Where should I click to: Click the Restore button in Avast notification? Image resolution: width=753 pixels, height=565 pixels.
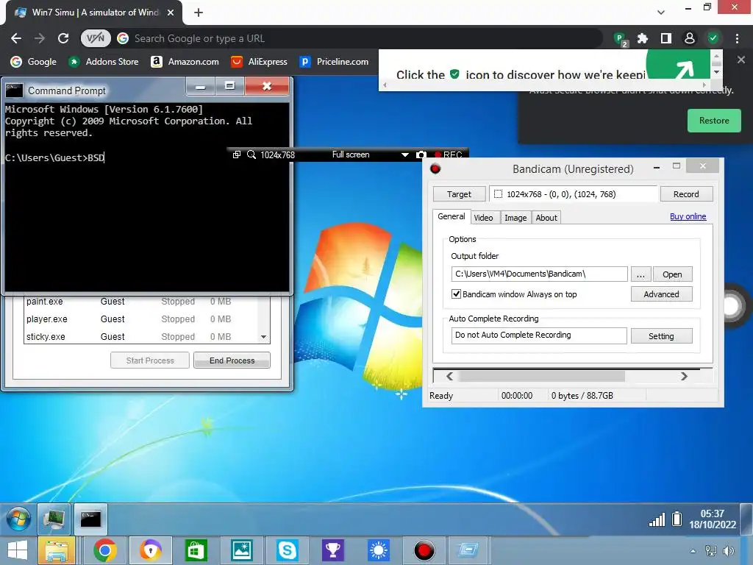[713, 121]
